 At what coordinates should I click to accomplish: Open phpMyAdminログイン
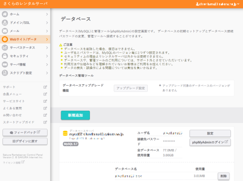click(x=210, y=142)
